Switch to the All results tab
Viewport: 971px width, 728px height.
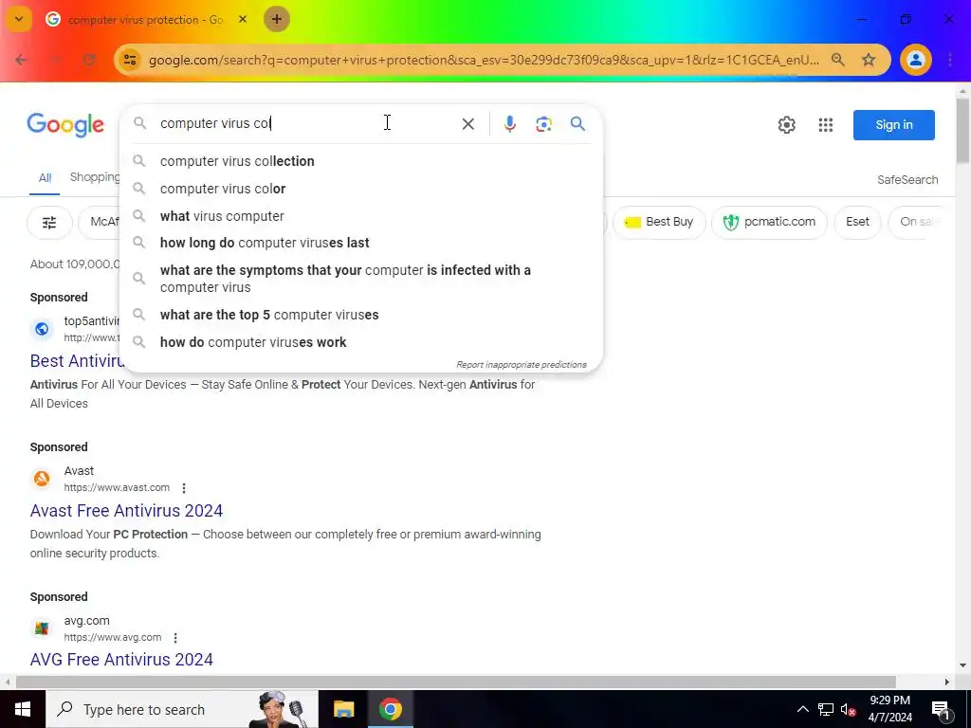(x=46, y=178)
